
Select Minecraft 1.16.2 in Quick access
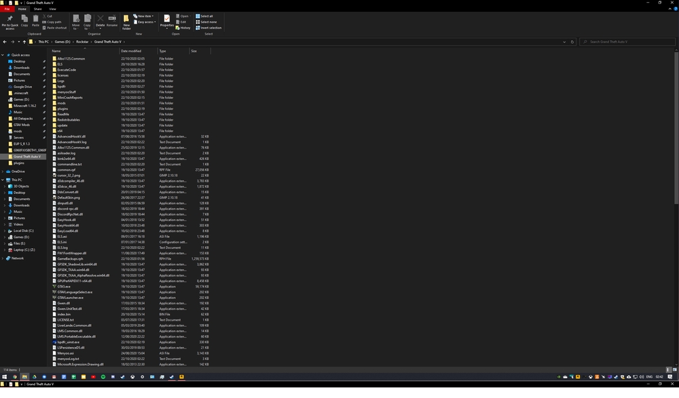click(x=24, y=106)
